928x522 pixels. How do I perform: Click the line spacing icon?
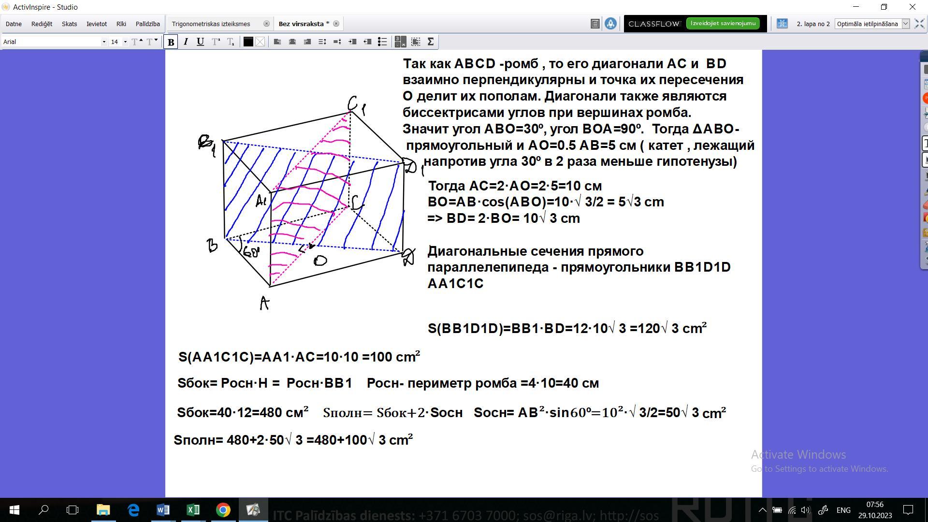(322, 42)
